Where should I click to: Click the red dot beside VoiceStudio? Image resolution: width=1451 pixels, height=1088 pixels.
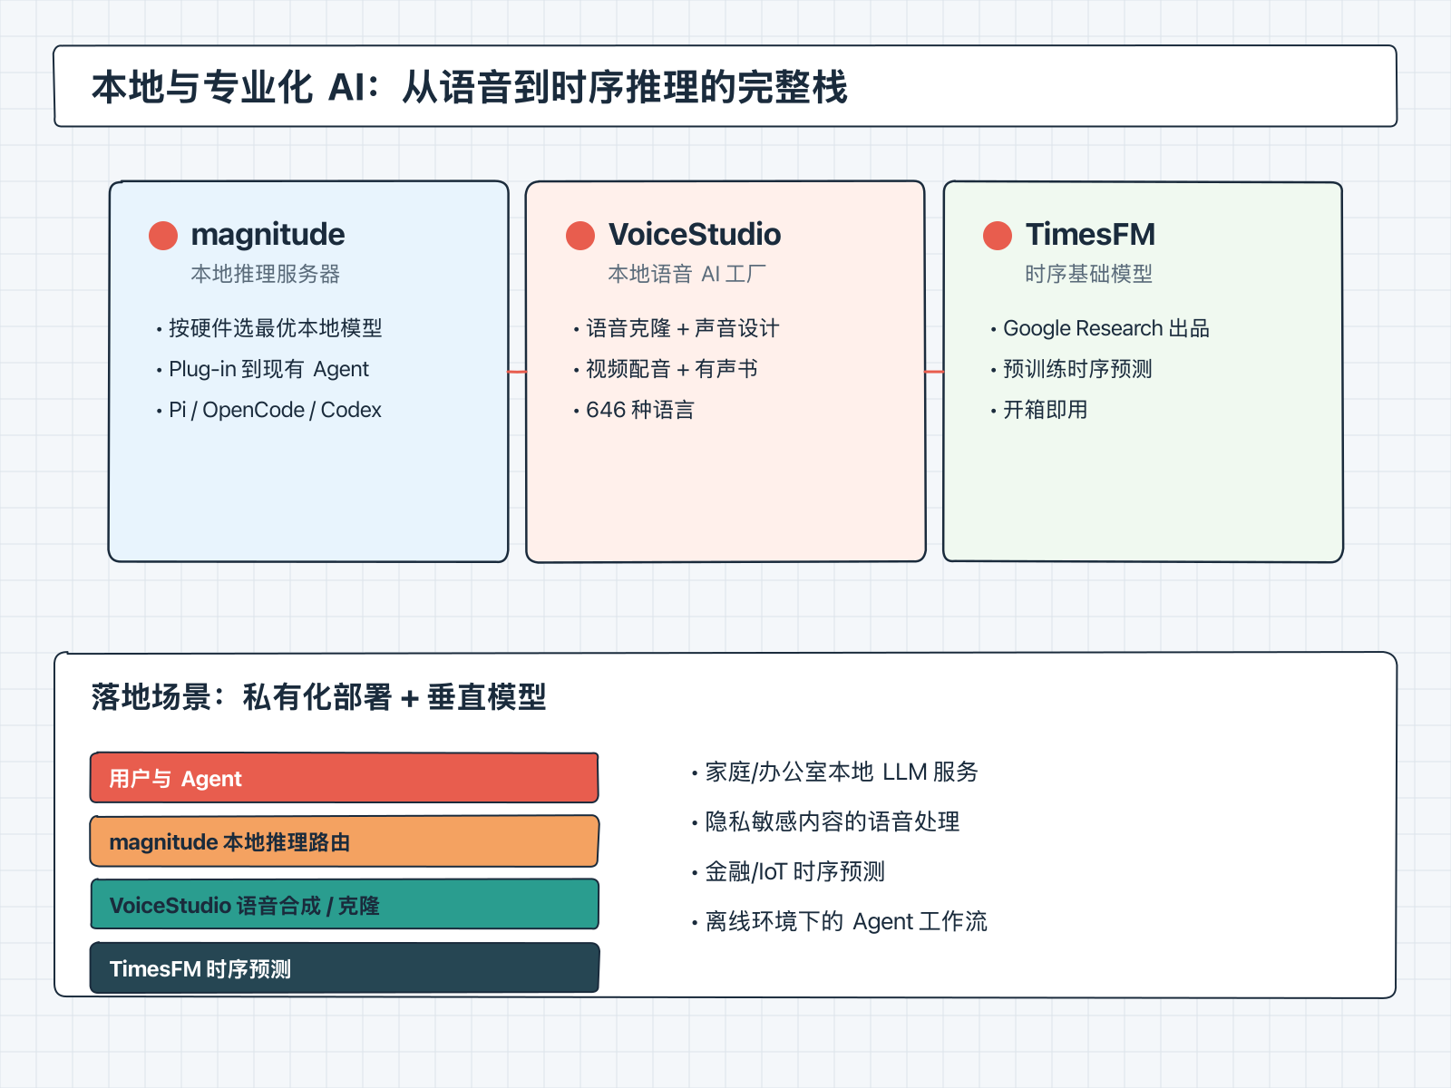pyautogui.click(x=580, y=236)
